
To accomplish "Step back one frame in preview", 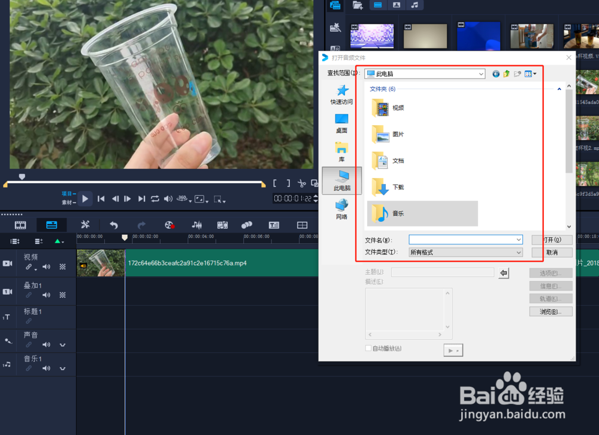I will (115, 199).
